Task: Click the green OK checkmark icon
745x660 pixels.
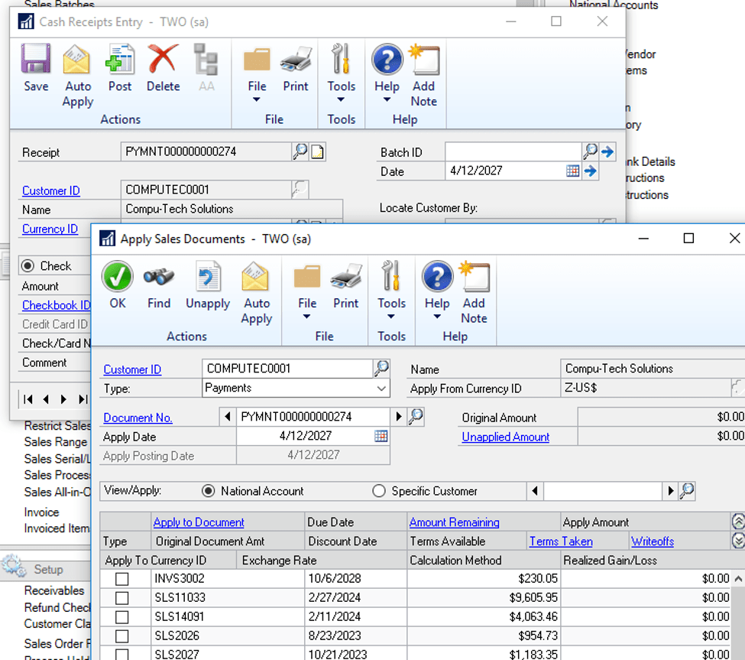Action: [x=117, y=278]
